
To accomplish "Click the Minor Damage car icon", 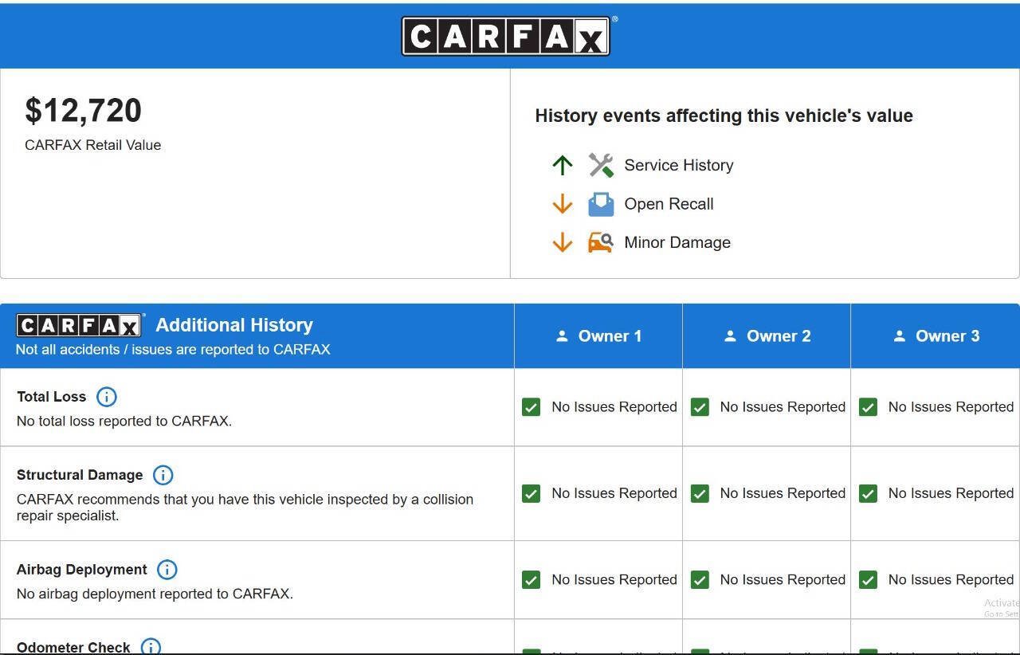I will [x=601, y=242].
